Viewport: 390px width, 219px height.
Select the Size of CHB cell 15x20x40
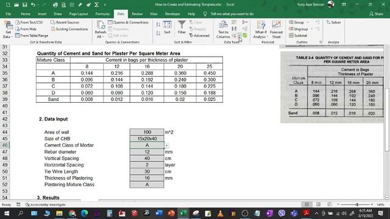[147, 139]
